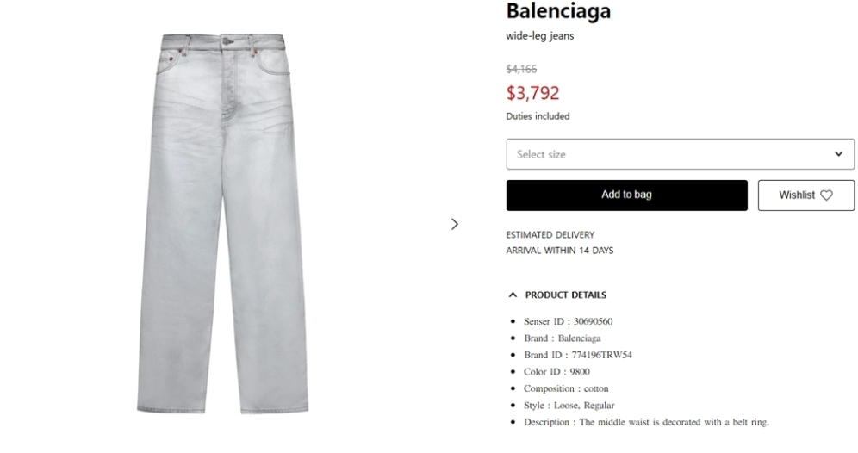
Task: Click the gray wide-leg jeans image
Action: [x=223, y=223]
